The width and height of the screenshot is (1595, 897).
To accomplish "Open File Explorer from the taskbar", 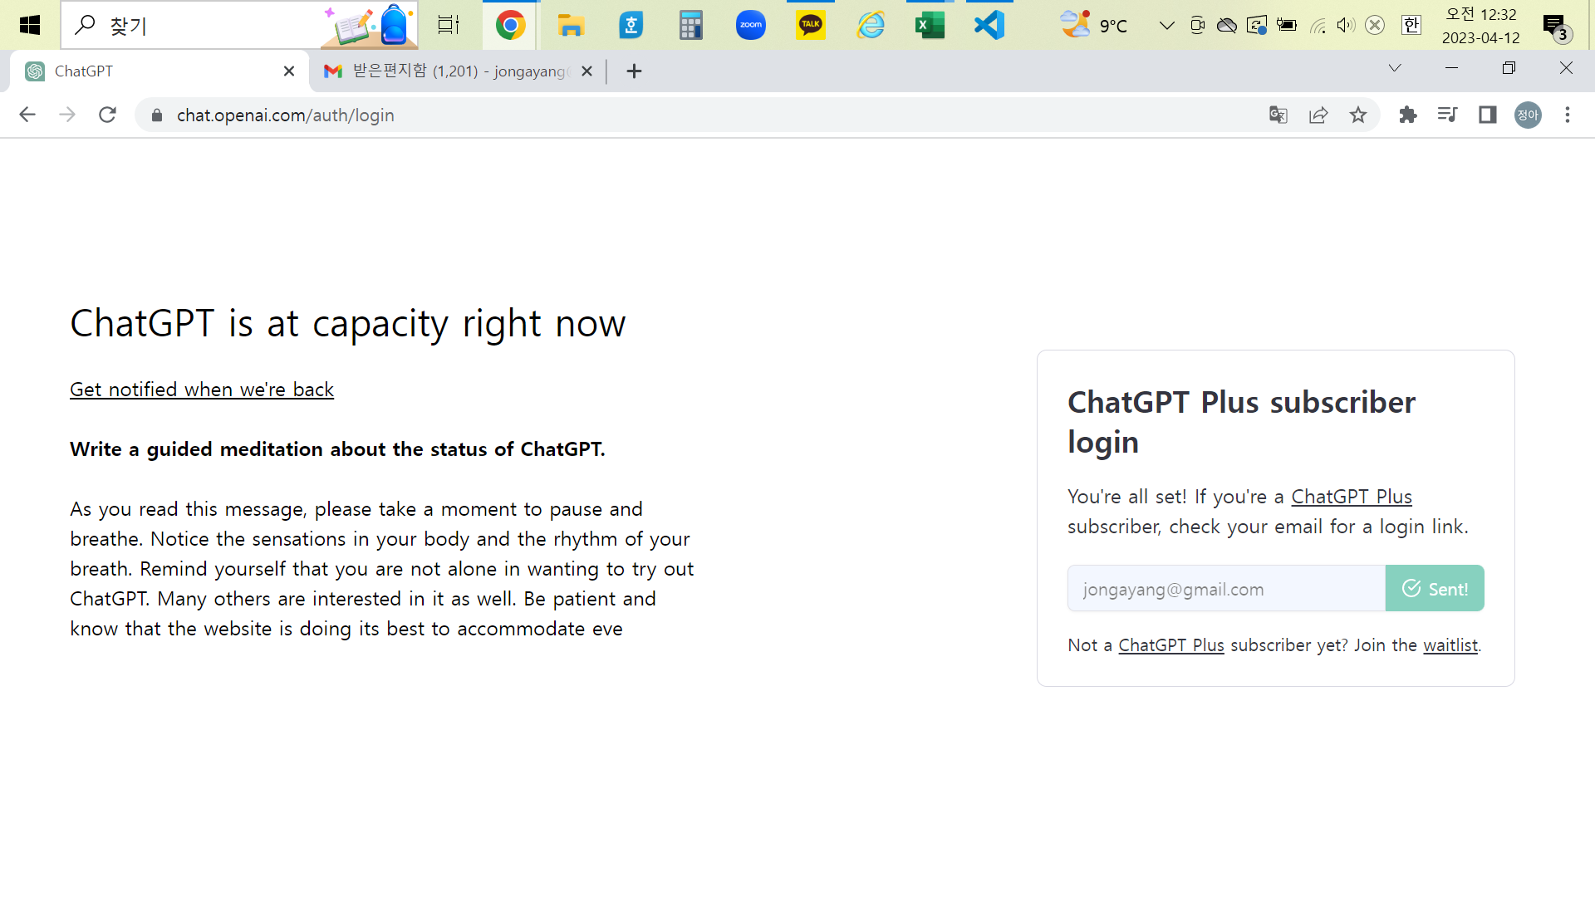I will pyautogui.click(x=571, y=25).
